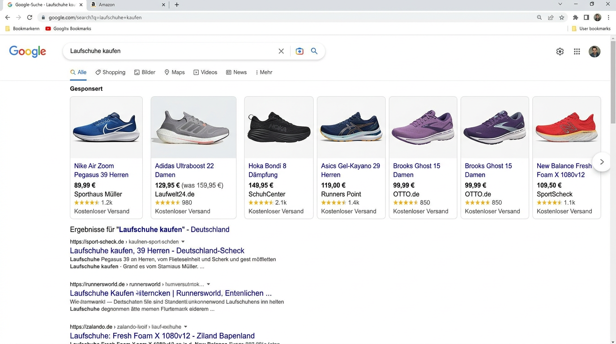Select the Shopping search tab
This screenshot has width=616, height=344.
tap(110, 72)
